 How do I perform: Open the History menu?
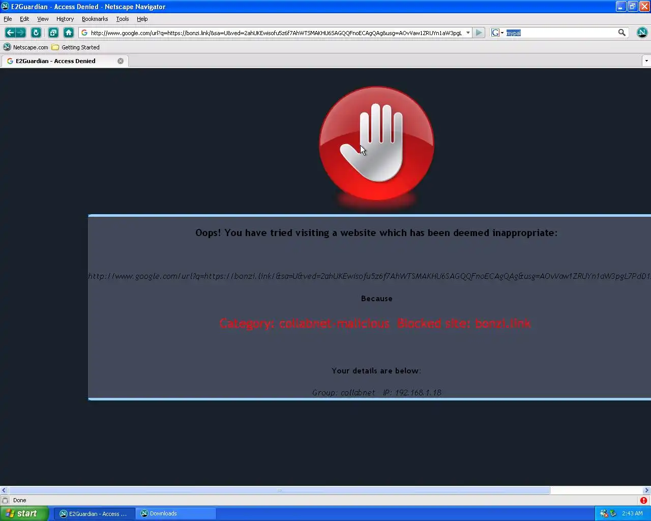[x=65, y=19]
